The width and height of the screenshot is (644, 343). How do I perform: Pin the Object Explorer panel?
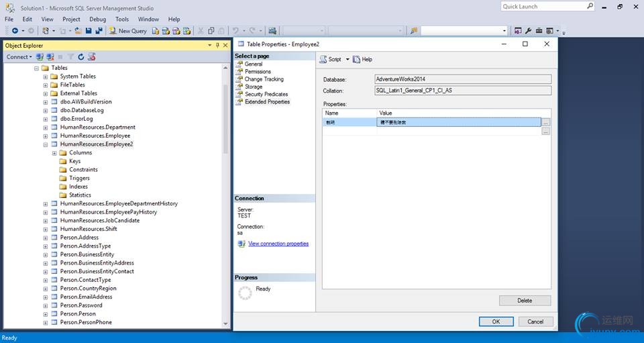coord(217,46)
